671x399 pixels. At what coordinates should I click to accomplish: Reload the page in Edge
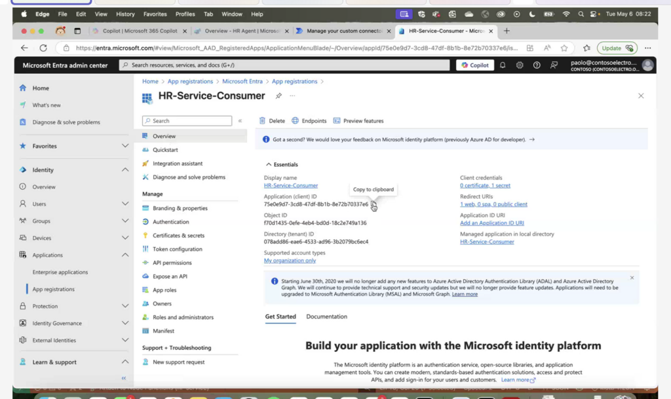click(x=43, y=48)
